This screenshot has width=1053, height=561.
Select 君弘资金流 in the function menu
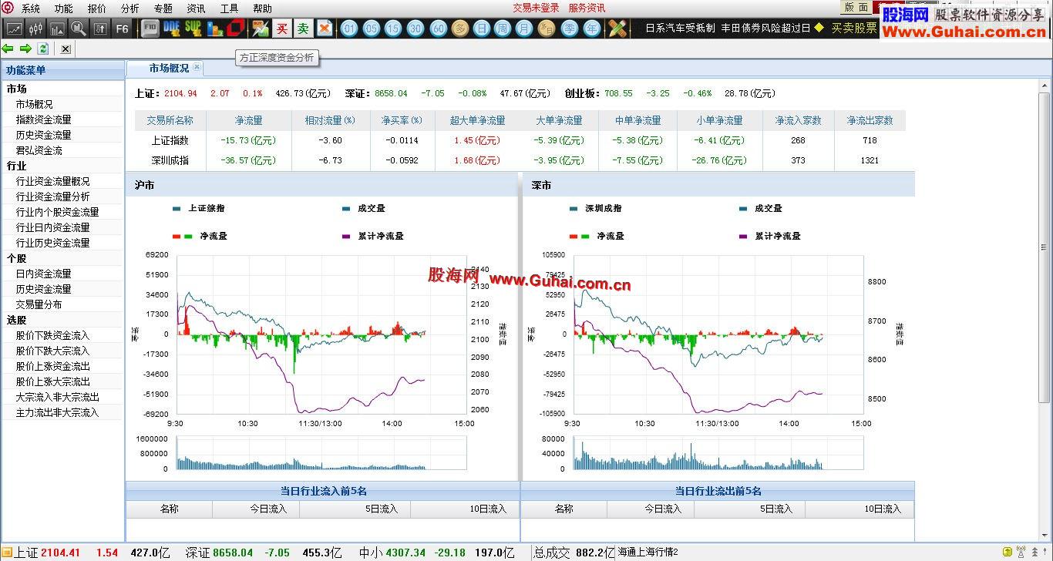[39, 150]
